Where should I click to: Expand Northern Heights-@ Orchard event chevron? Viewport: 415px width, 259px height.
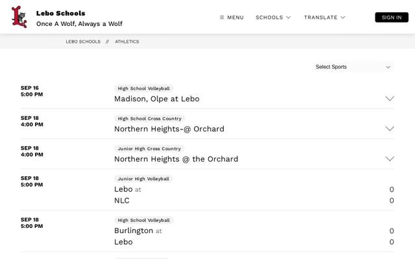coord(390,129)
